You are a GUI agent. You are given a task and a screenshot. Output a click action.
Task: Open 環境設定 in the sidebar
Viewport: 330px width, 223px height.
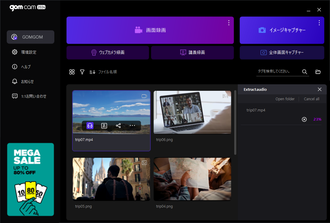pos(29,52)
